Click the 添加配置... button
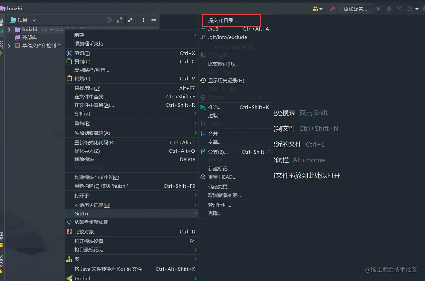The height and width of the screenshot is (281, 425). click(355, 9)
